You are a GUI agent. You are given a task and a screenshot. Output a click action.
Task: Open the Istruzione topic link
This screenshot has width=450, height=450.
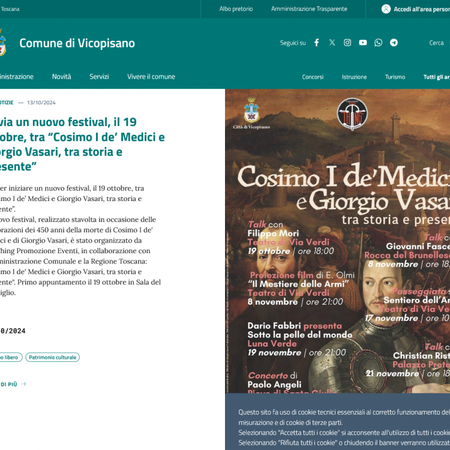(x=354, y=77)
